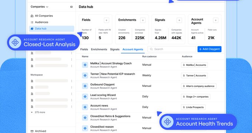Sort by the Name column header
Screen dimensions: 252x133
tap(85, 57)
